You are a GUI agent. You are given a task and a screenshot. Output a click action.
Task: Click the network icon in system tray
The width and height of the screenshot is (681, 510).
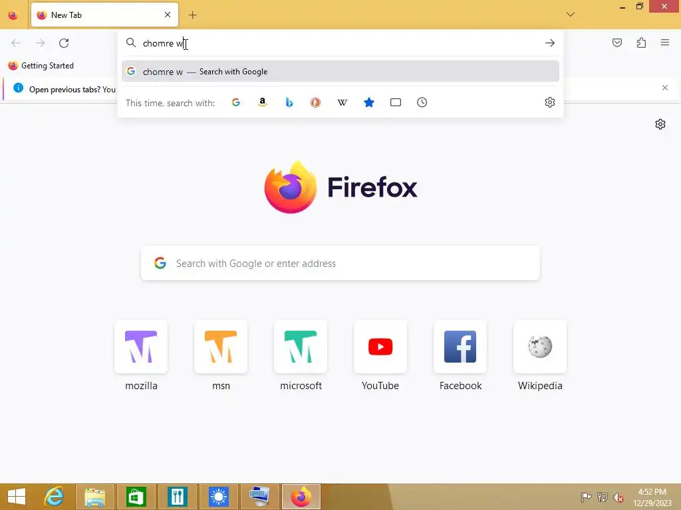(603, 497)
